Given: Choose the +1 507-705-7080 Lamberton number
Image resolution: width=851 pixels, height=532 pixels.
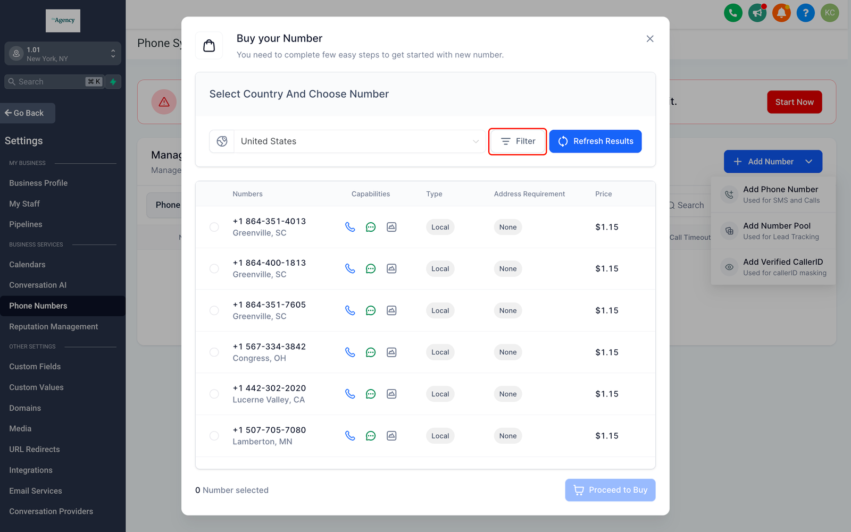Looking at the screenshot, I should (214, 436).
